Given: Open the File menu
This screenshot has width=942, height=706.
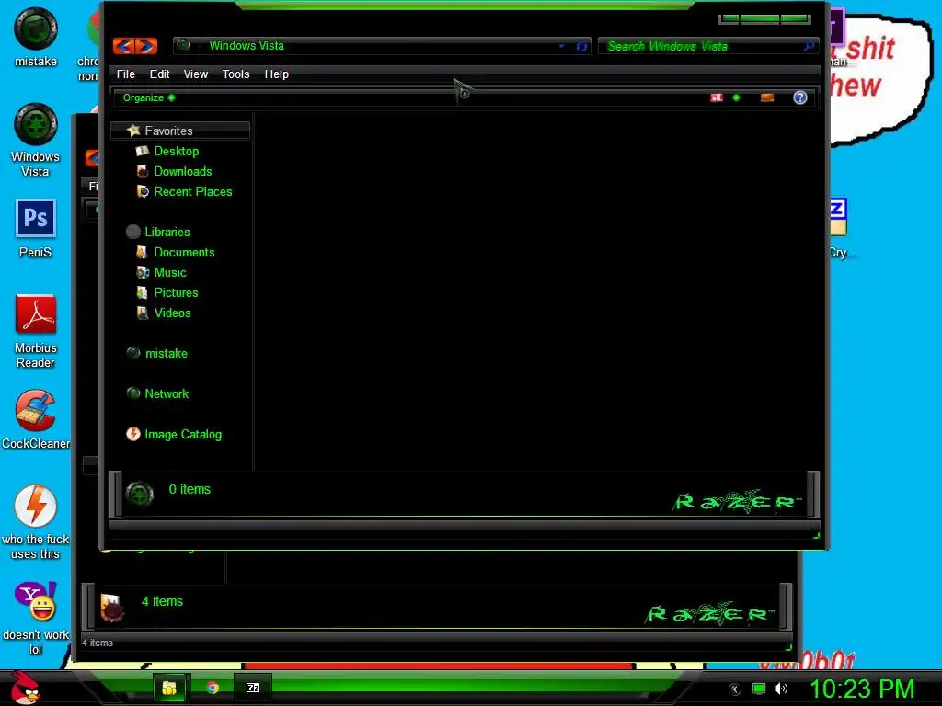Looking at the screenshot, I should pyautogui.click(x=125, y=74).
